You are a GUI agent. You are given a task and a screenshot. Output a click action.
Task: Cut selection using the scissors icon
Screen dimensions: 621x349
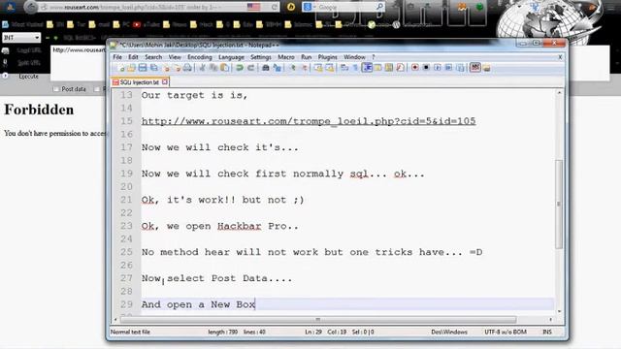tap(203, 68)
